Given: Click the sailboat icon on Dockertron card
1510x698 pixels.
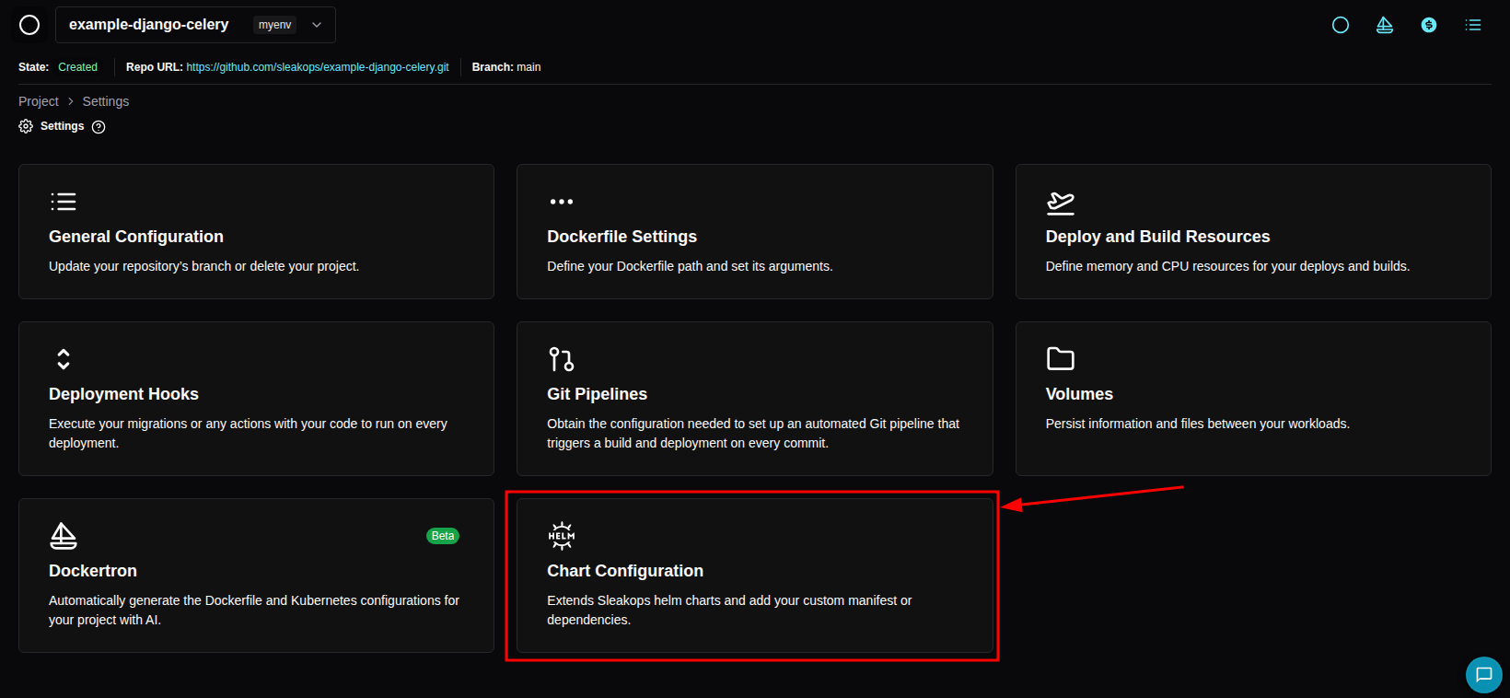Looking at the screenshot, I should [64, 536].
